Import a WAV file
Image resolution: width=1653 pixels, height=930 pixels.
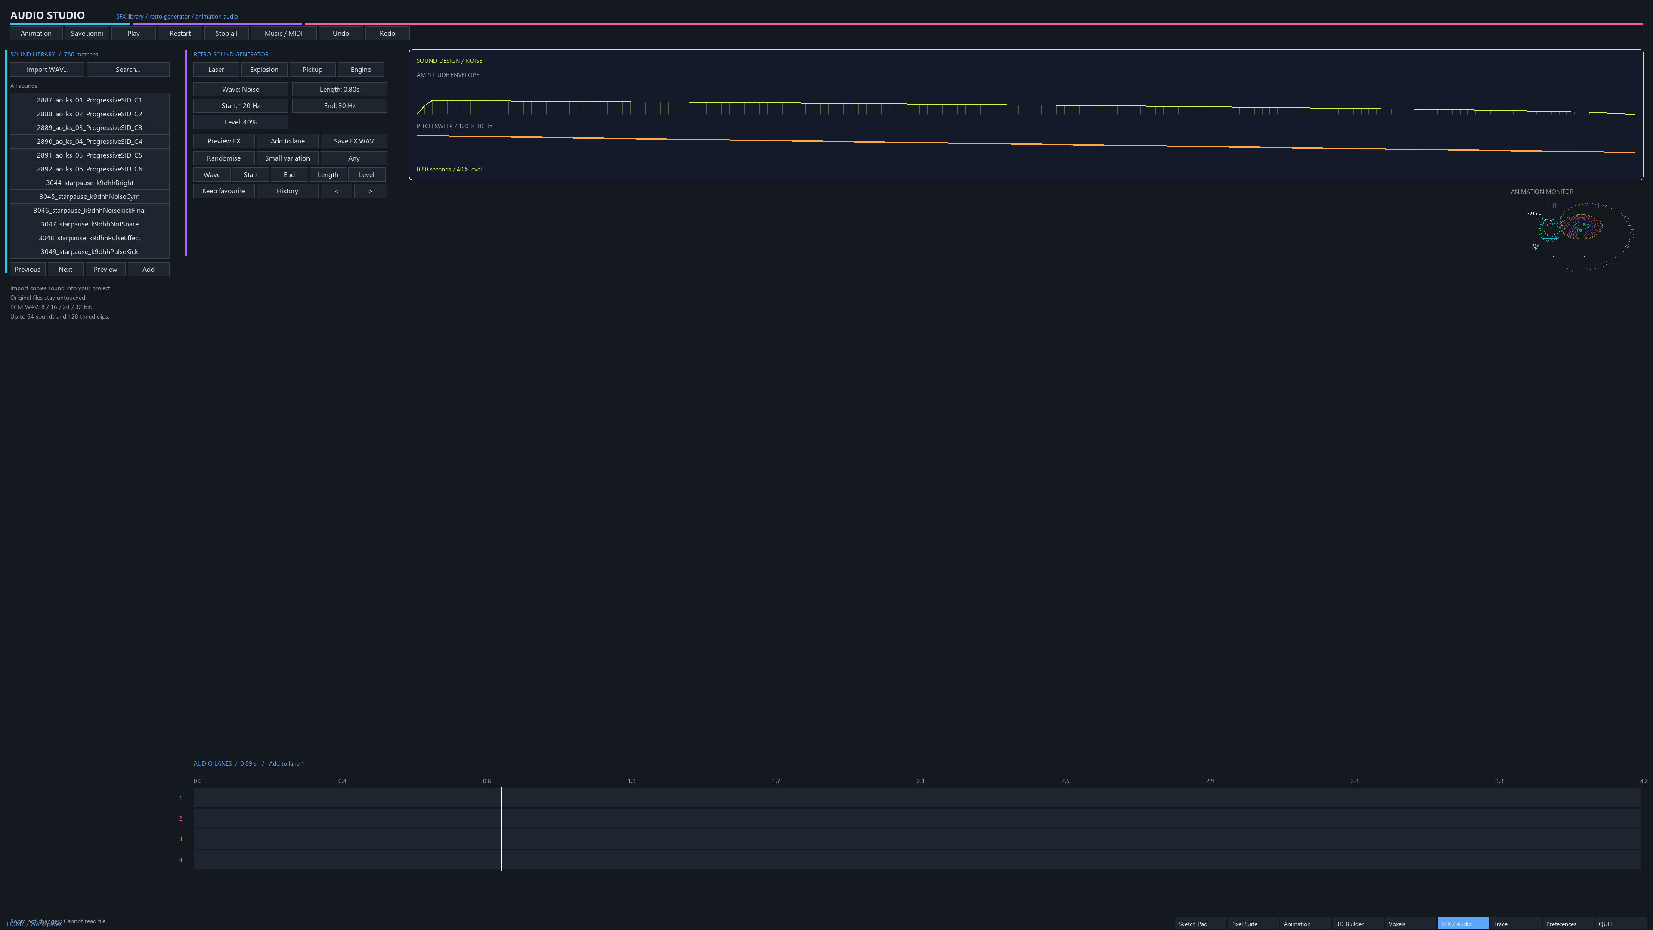(47, 69)
